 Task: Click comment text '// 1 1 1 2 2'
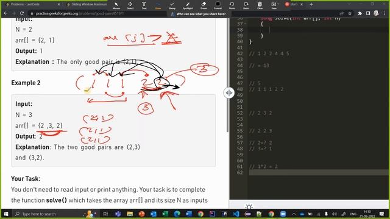tap(266, 89)
